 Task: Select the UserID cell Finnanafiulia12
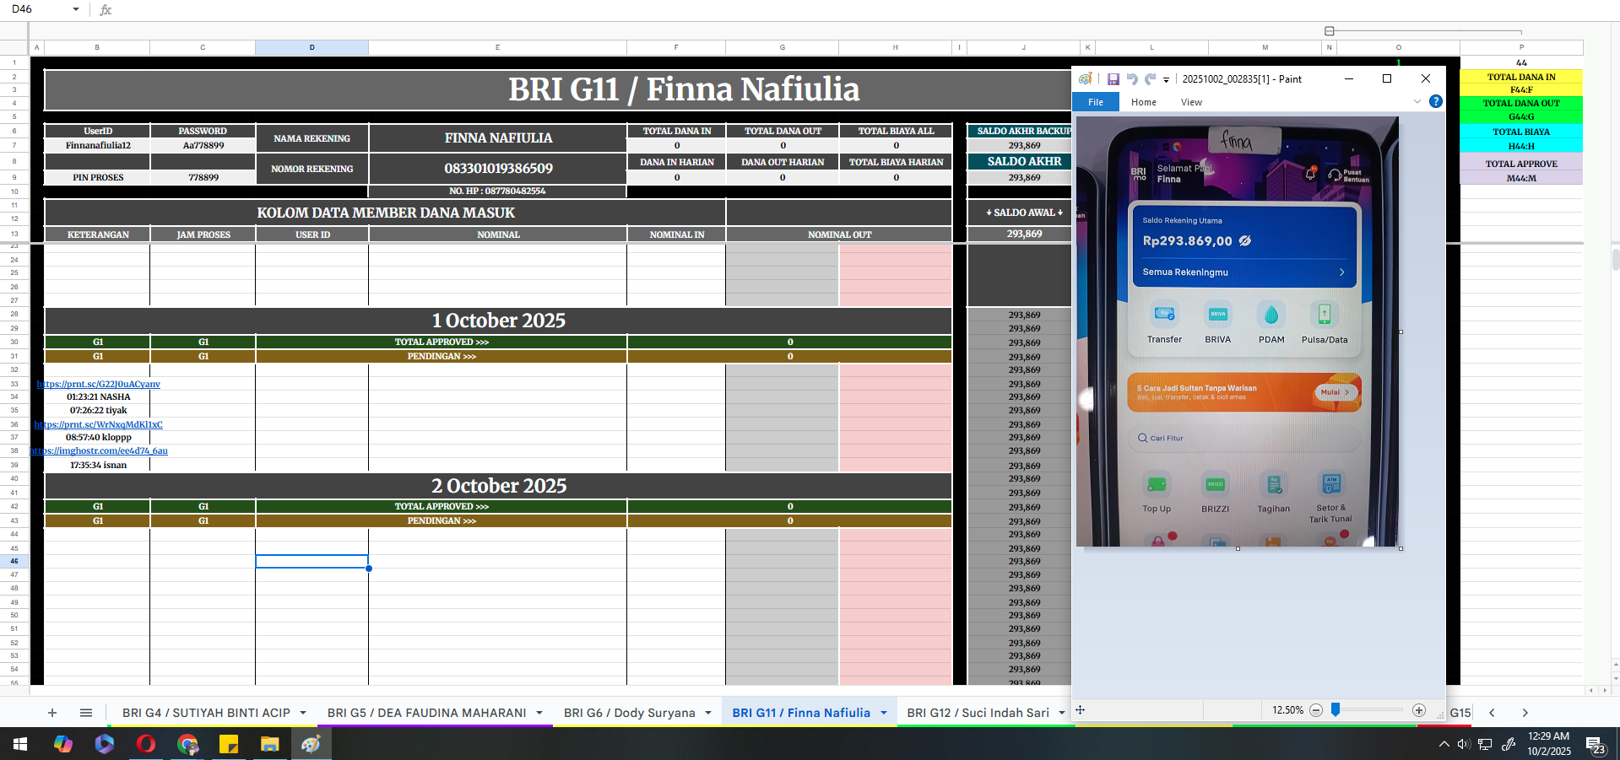pyautogui.click(x=98, y=145)
